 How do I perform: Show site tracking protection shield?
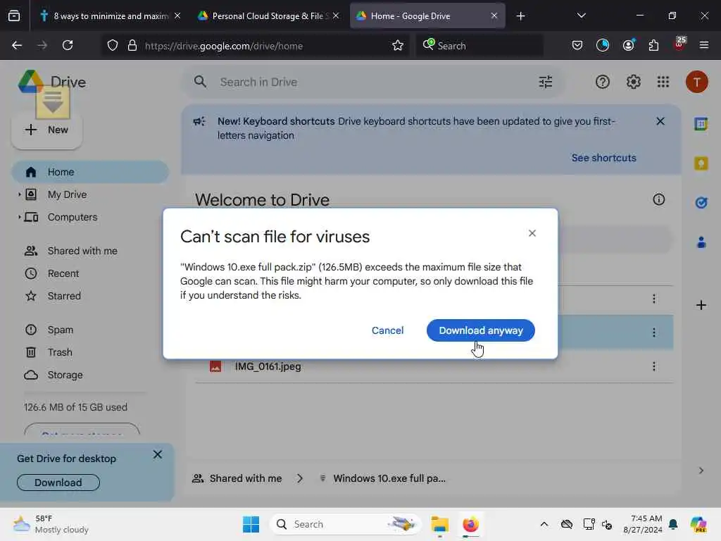[x=113, y=45]
